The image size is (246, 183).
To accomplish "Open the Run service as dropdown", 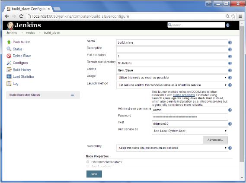I will pos(190,131).
